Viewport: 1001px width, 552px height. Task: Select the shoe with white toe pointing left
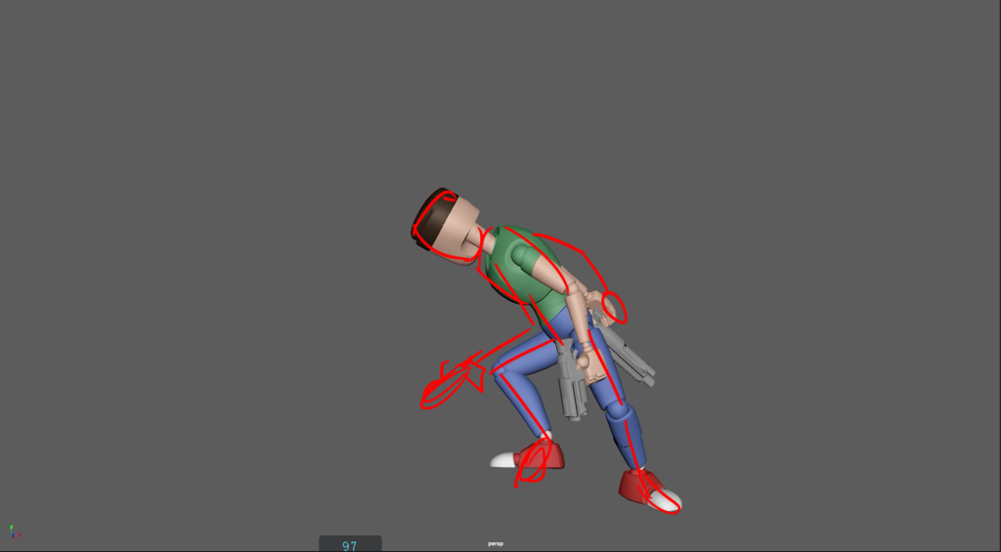point(527,455)
